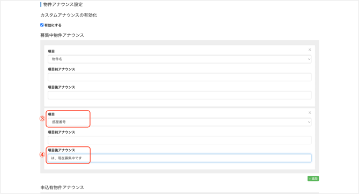Viewport: 359px width, 194px height.
Task: Click the chevron arrow on the 物件名 select
Action: click(x=309, y=59)
